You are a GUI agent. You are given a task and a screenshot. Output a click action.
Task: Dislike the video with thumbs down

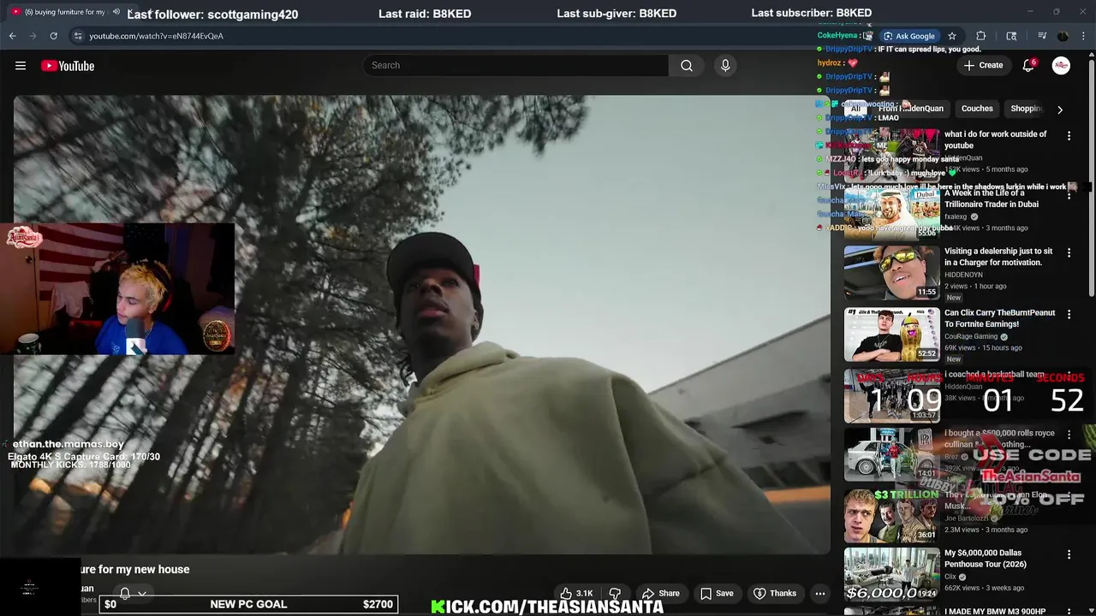point(615,593)
